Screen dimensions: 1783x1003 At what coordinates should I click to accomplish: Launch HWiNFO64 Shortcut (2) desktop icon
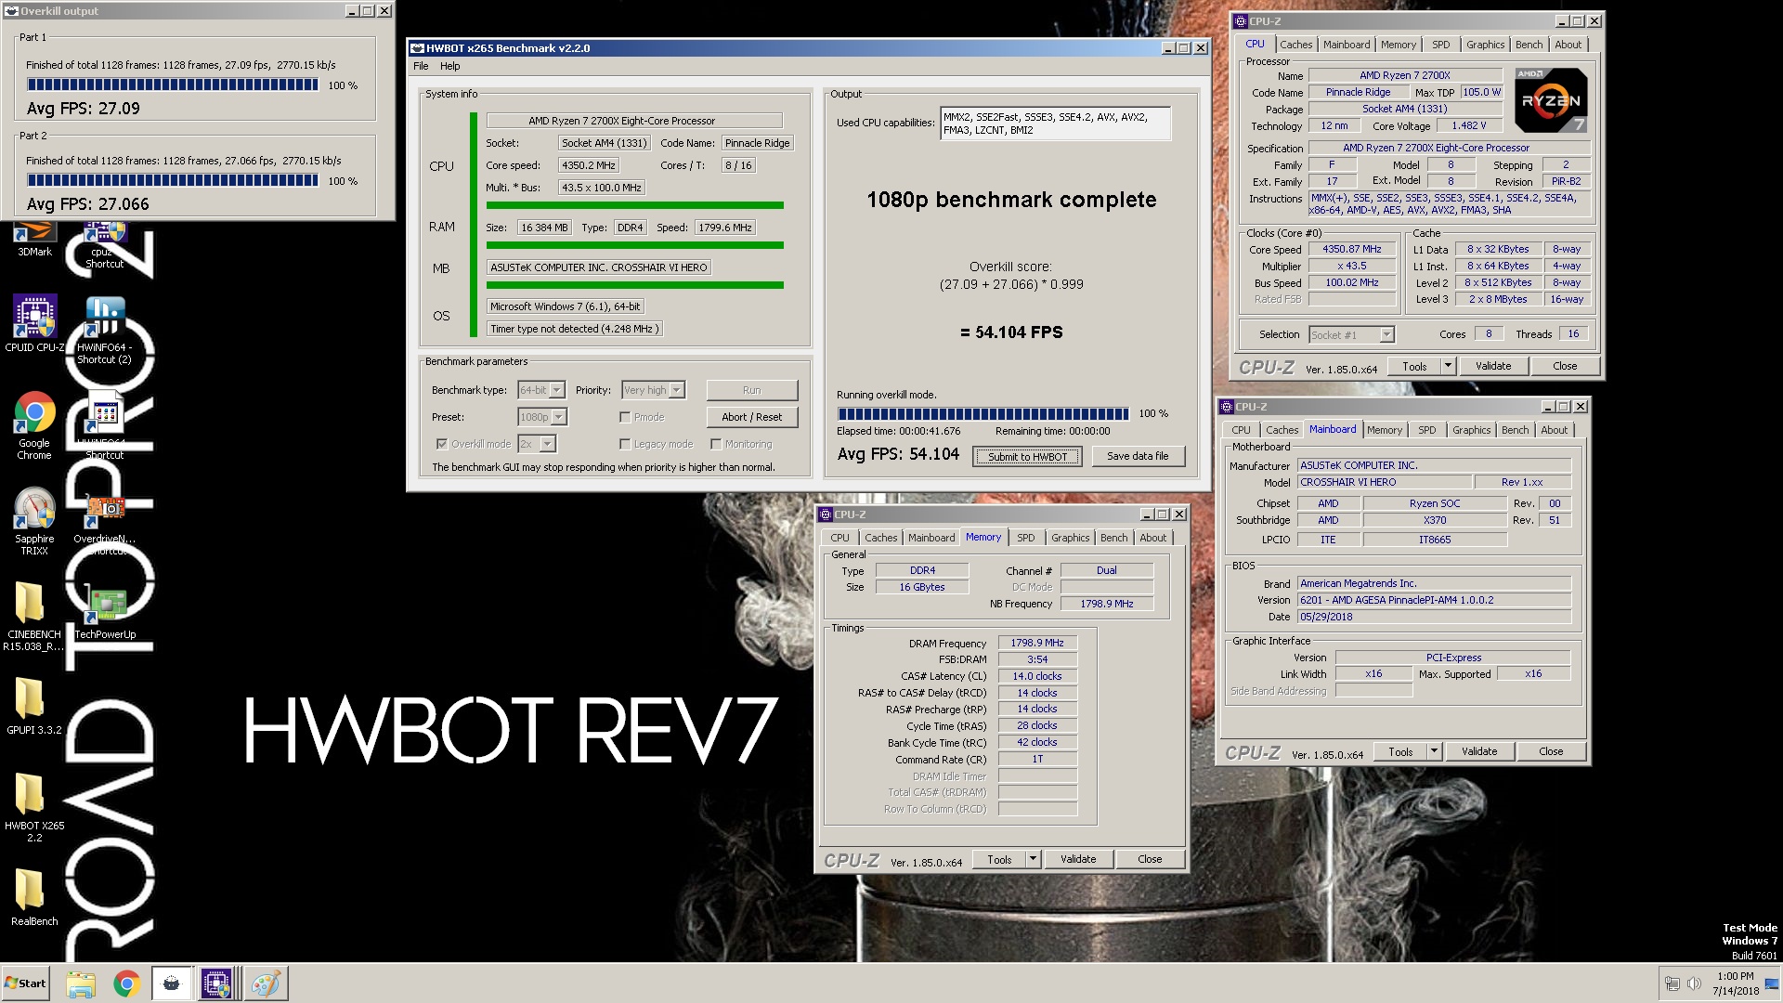click(104, 329)
